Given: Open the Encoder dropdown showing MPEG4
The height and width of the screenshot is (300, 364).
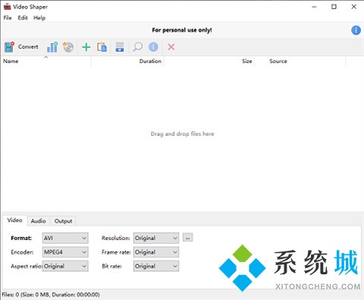Looking at the screenshot, I should click(x=65, y=252).
